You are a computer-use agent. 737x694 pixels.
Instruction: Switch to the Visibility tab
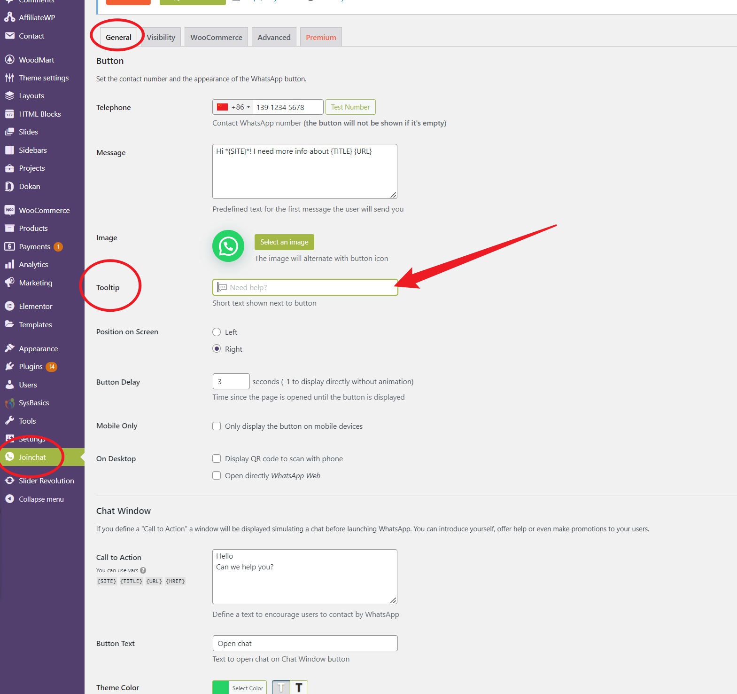click(x=161, y=37)
